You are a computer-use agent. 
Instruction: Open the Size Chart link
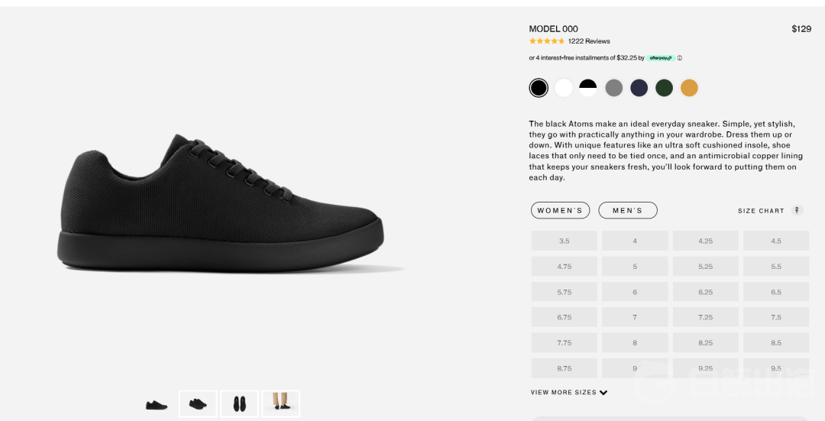(x=761, y=211)
